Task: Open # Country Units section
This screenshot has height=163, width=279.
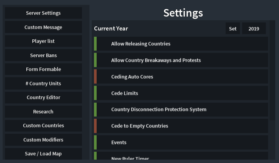Action: pos(43,84)
